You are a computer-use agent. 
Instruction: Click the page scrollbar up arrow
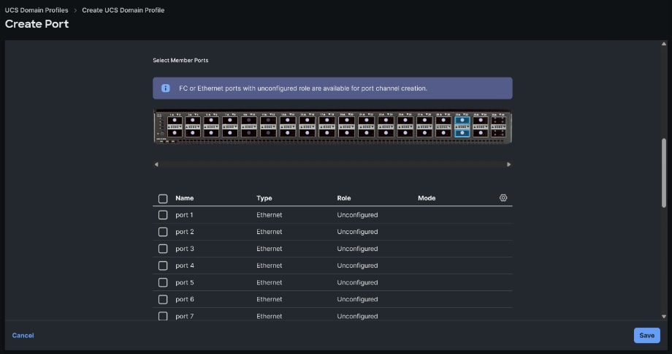pyautogui.click(x=664, y=44)
